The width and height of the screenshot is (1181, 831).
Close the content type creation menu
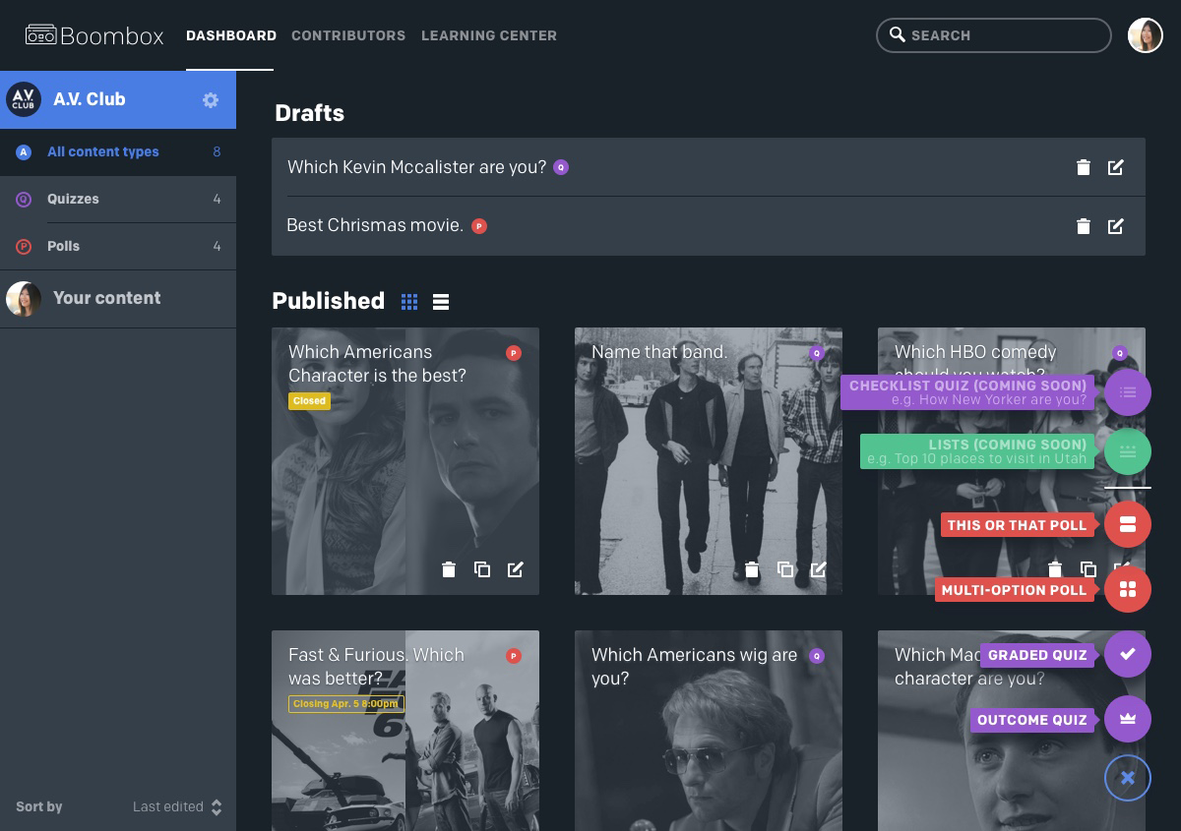(x=1128, y=778)
